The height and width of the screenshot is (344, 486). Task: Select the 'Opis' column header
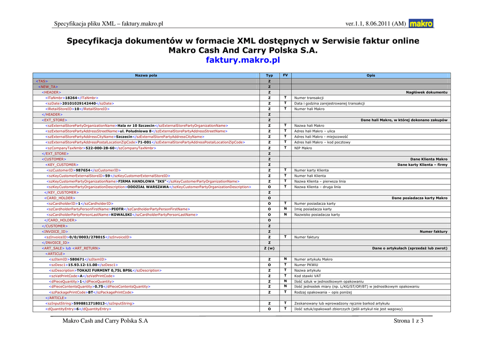coord(371,76)
